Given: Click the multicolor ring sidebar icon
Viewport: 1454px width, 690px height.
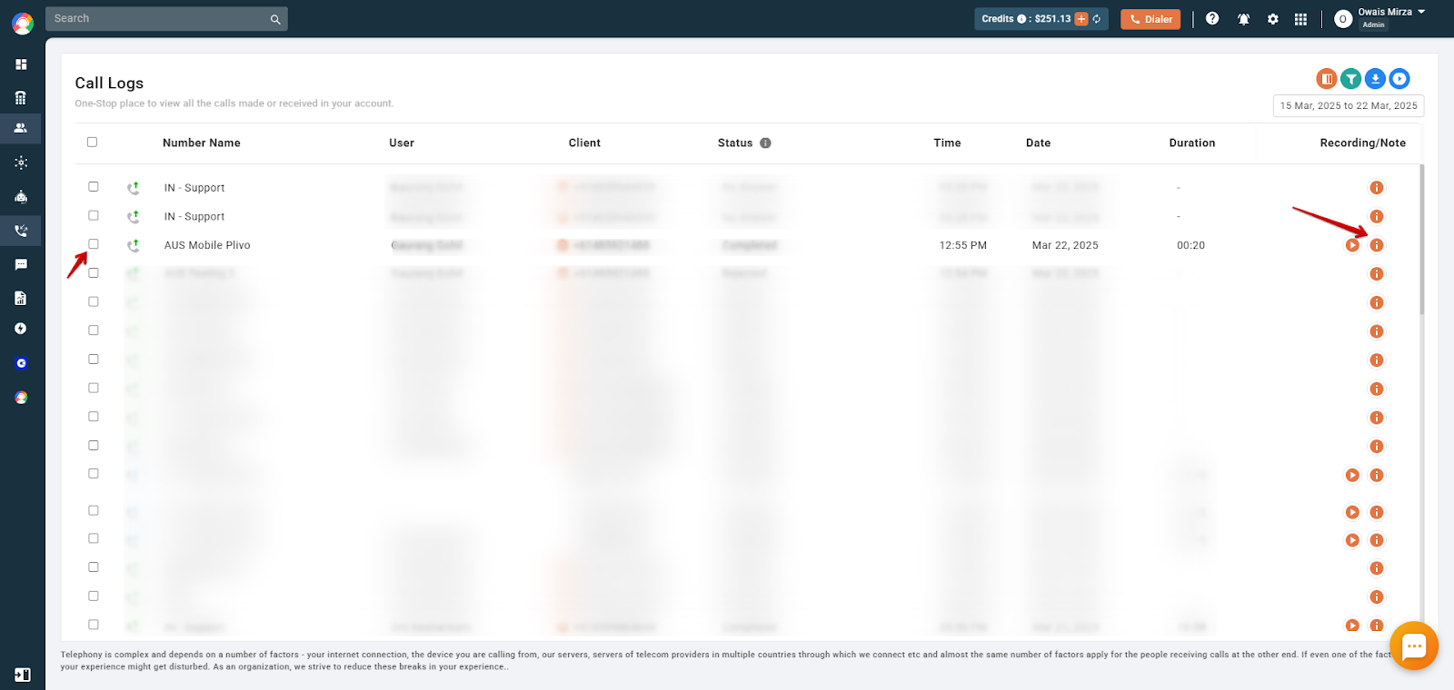Looking at the screenshot, I should click(21, 398).
